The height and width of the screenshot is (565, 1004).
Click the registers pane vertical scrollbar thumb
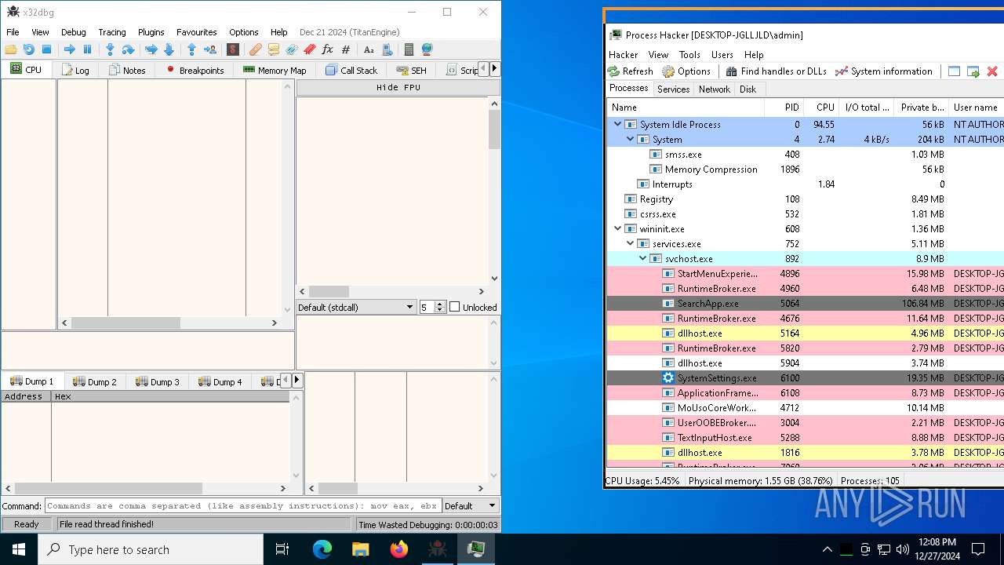(494, 129)
